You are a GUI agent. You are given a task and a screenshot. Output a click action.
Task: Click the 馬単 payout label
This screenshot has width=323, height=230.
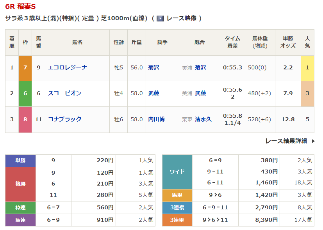pos(177,195)
